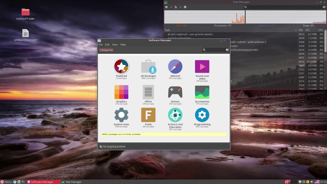The image size is (327, 184).
Task: Open the File menu in Software Manager
Action: tap(100, 44)
